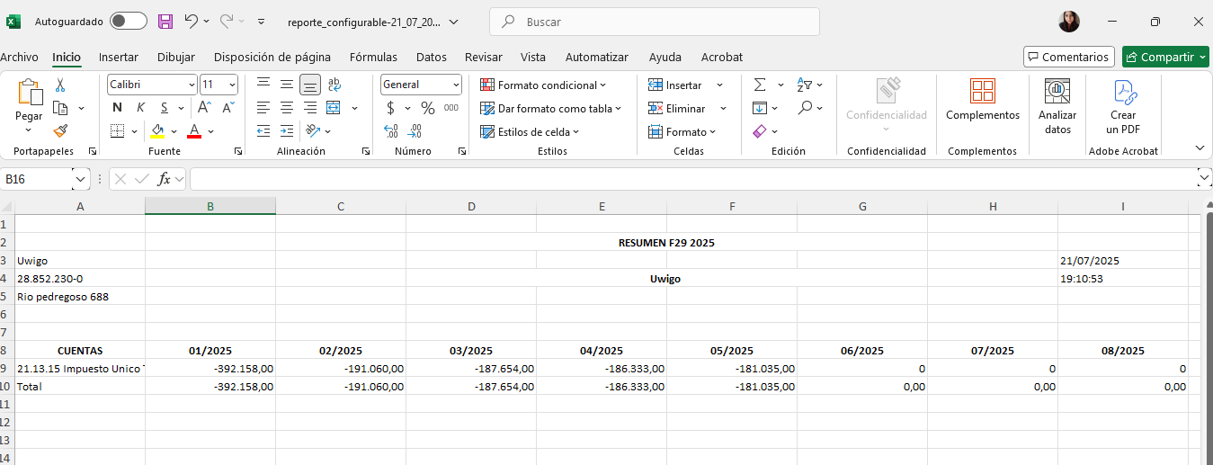Switch to the Fórmulas tab
The height and width of the screenshot is (465, 1213).
point(373,57)
